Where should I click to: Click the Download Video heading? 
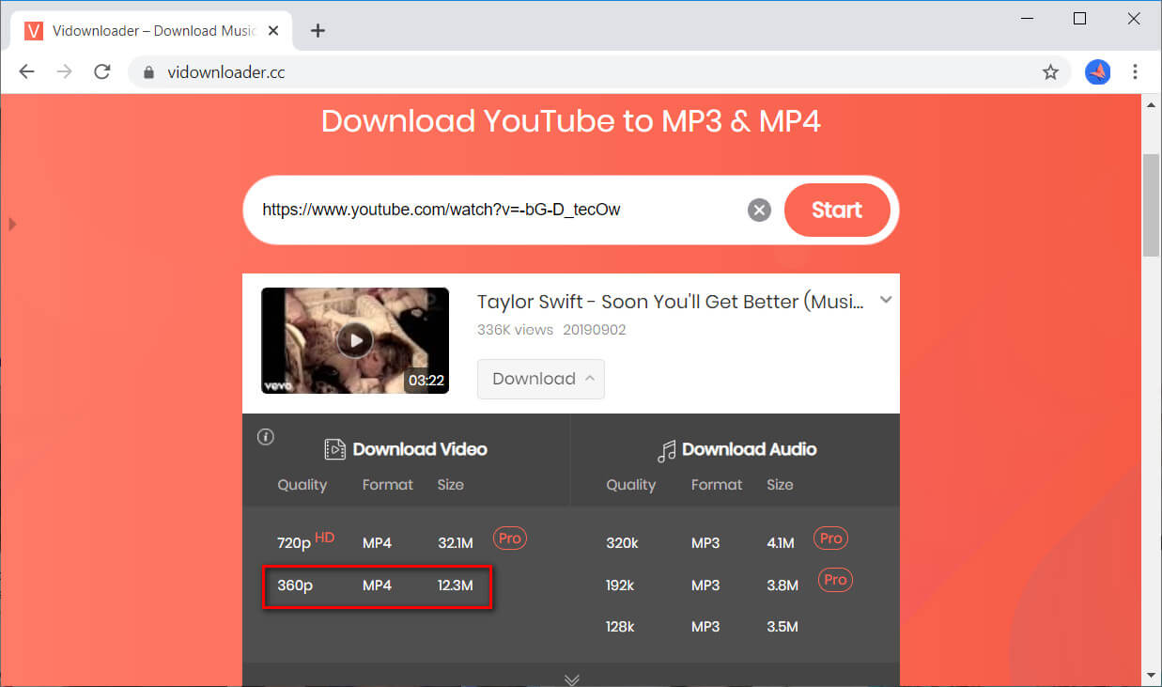(420, 449)
